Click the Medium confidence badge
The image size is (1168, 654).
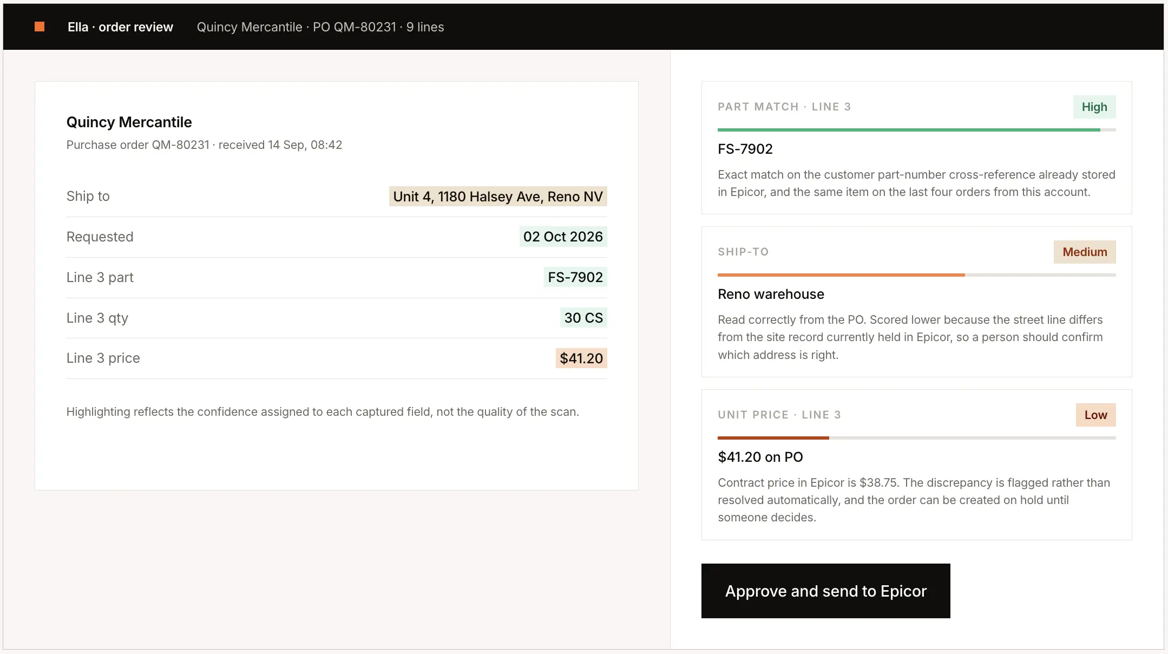(1085, 252)
